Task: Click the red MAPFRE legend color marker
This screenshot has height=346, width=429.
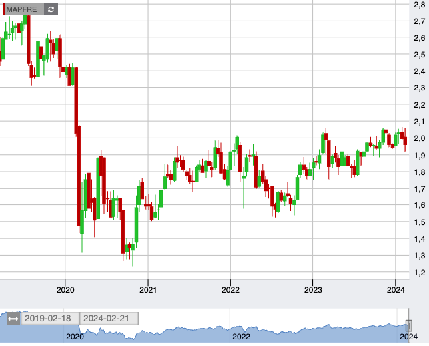Action: pyautogui.click(x=3, y=9)
